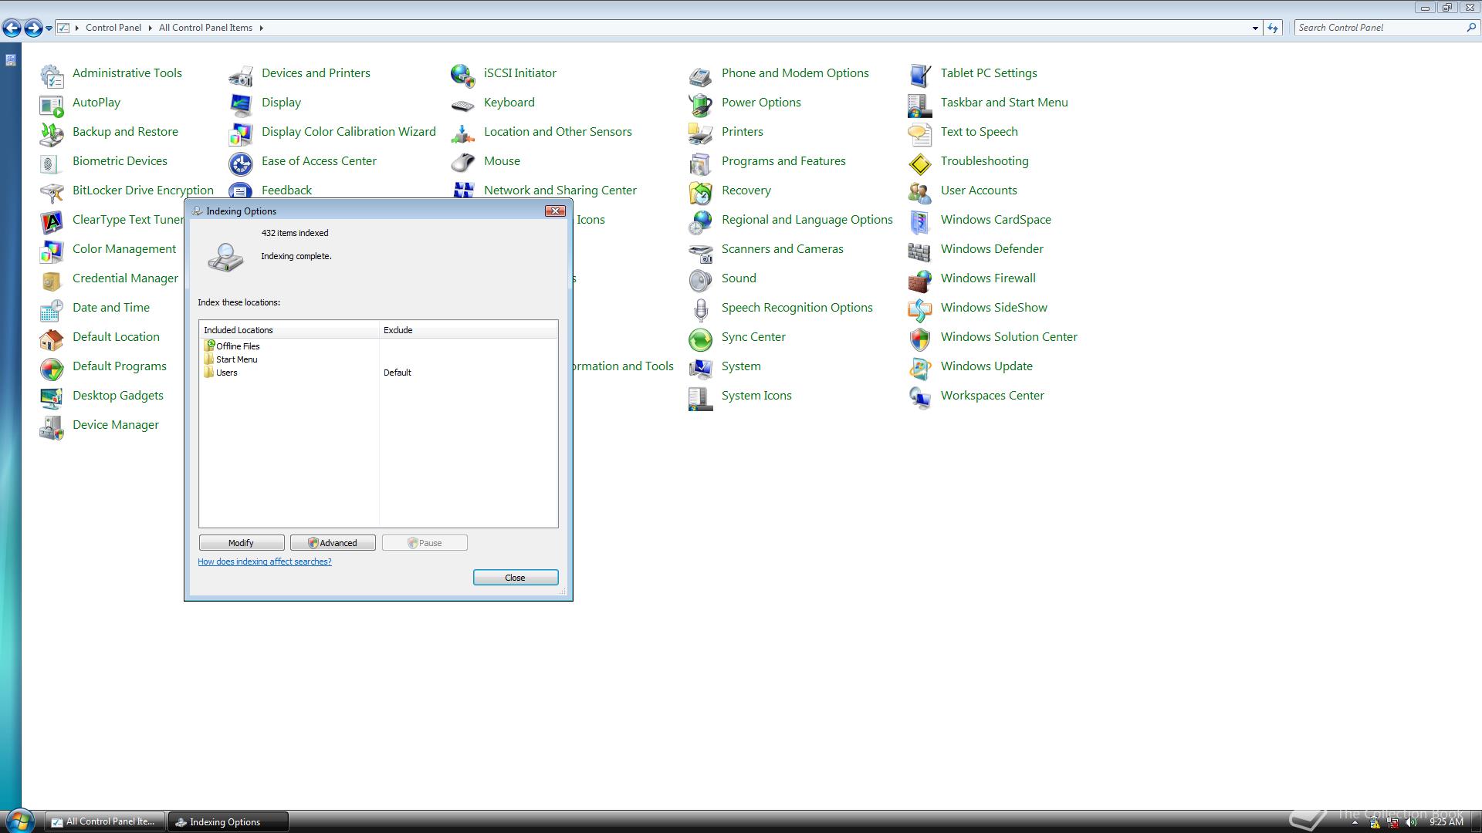Screen dimensions: 1482x833
Task: Open the Troubleshooting icon
Action: click(x=920, y=164)
